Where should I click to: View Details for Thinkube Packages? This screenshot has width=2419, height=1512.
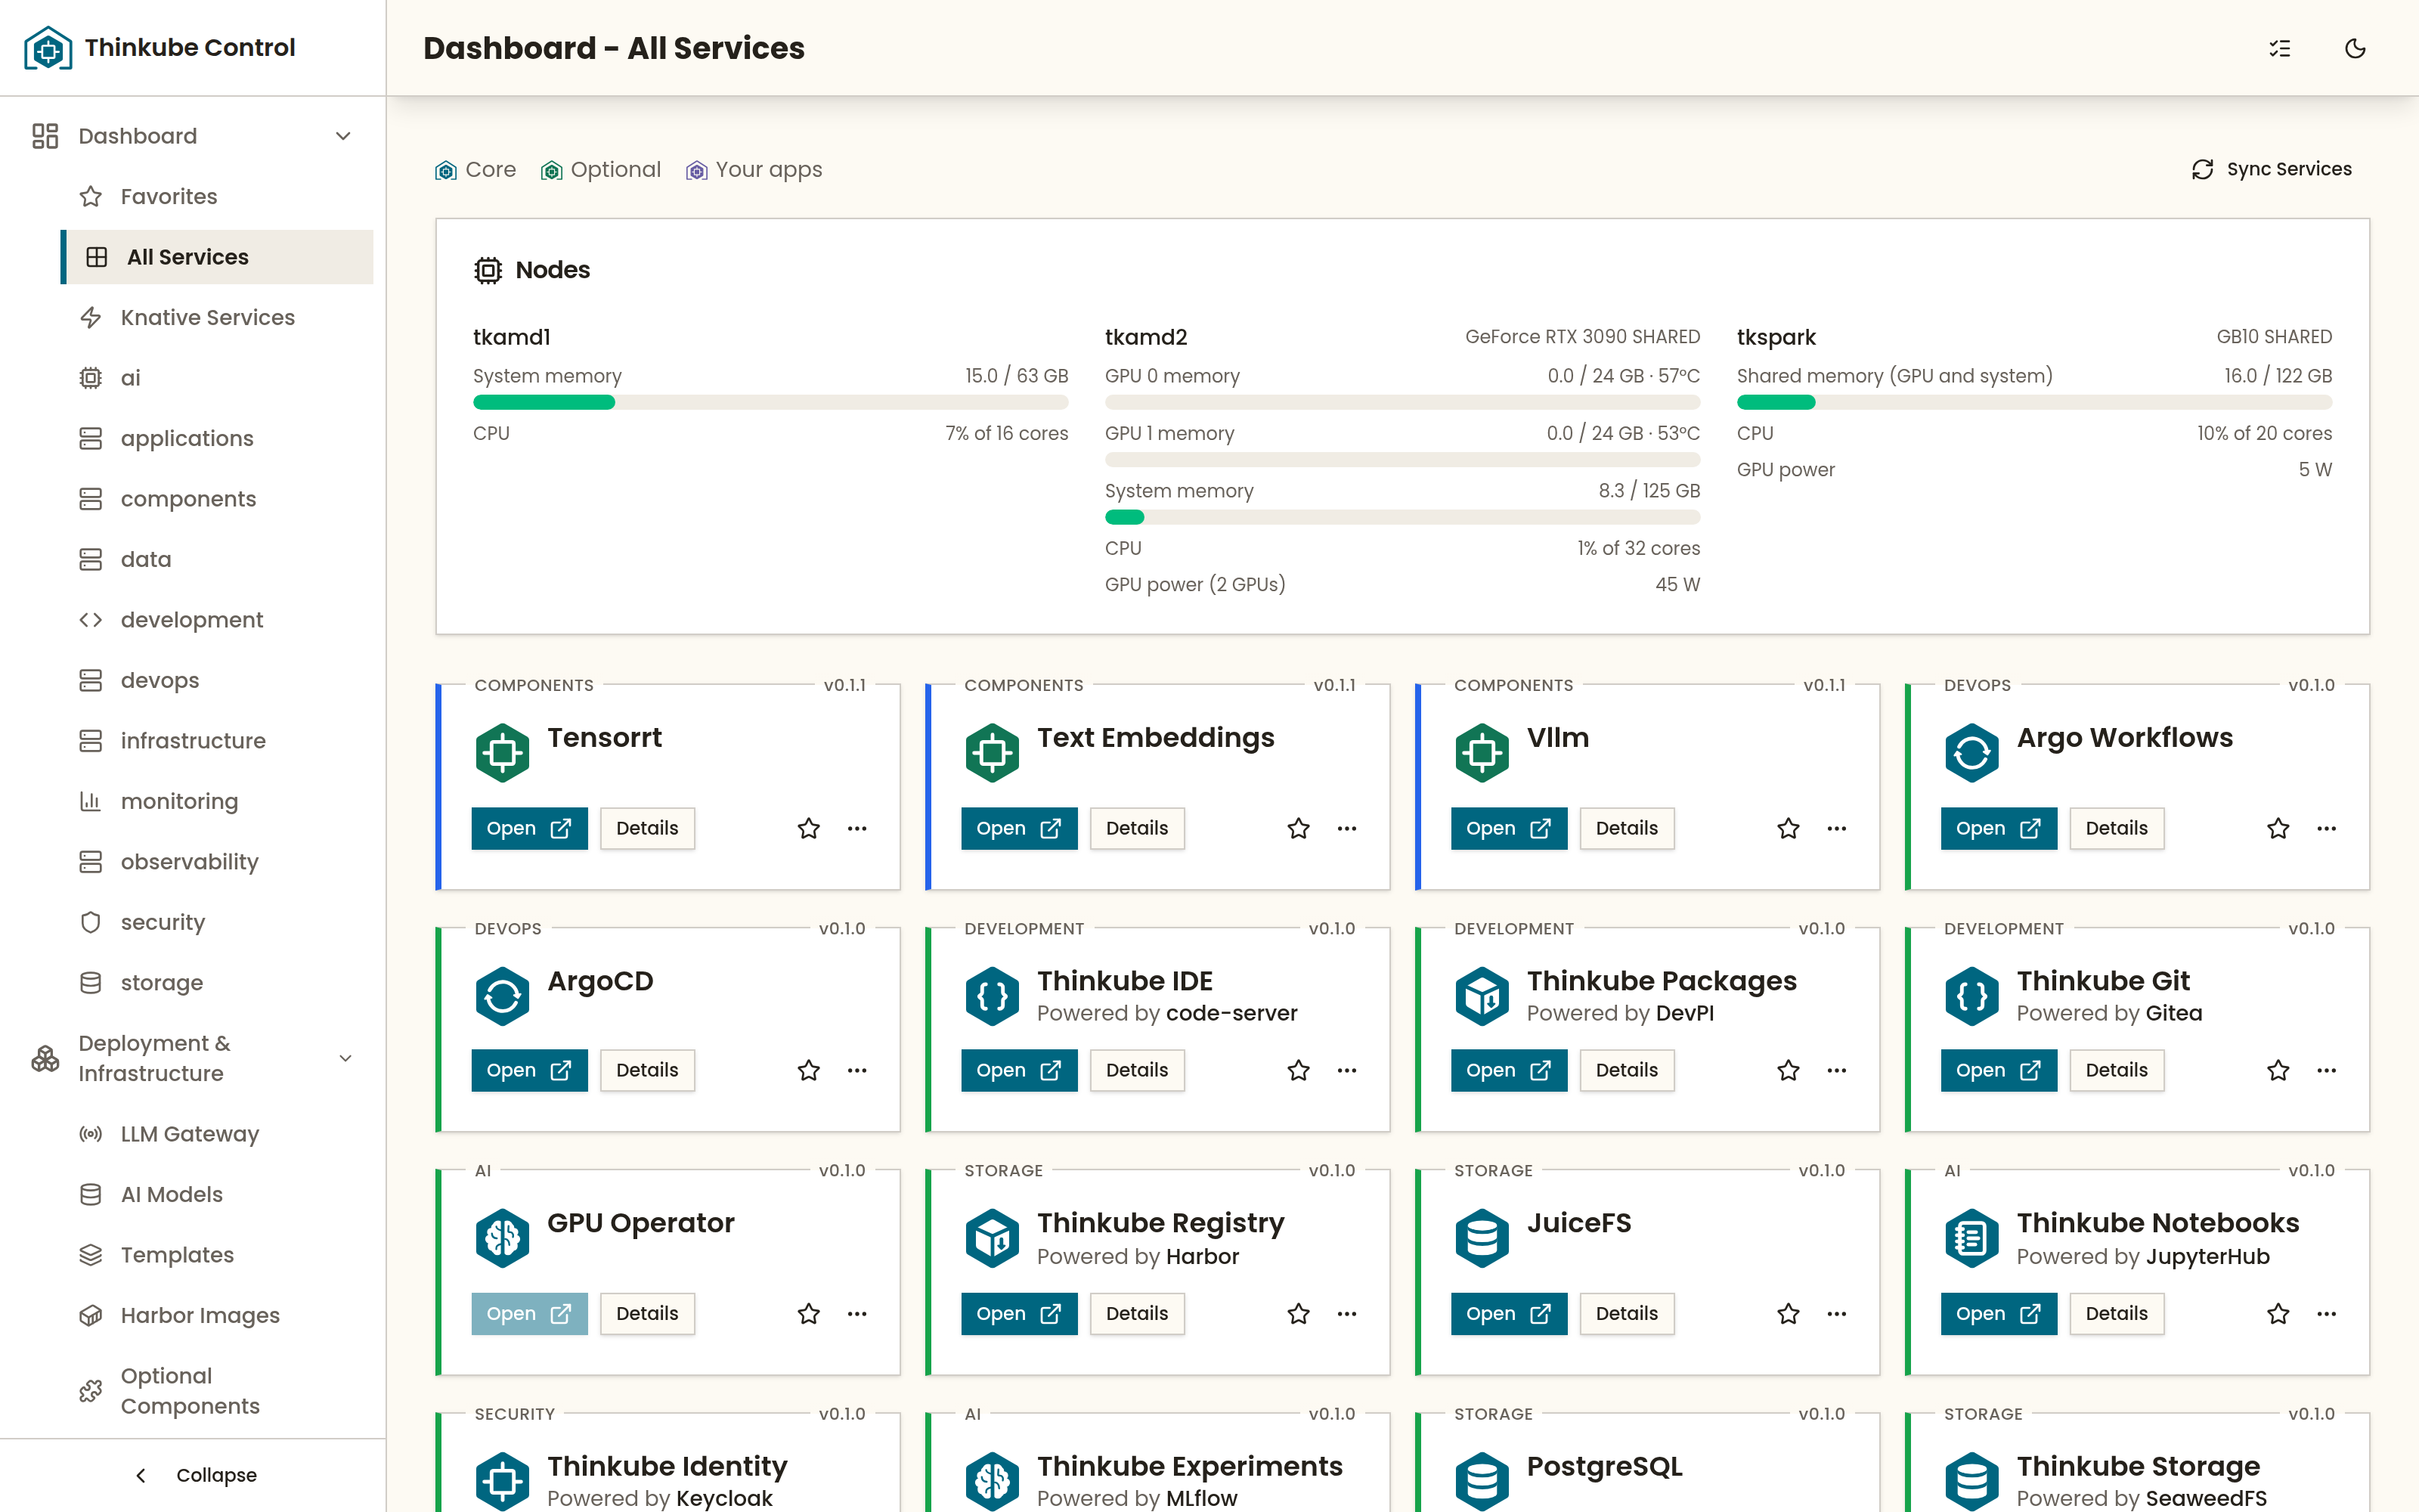tap(1626, 1070)
